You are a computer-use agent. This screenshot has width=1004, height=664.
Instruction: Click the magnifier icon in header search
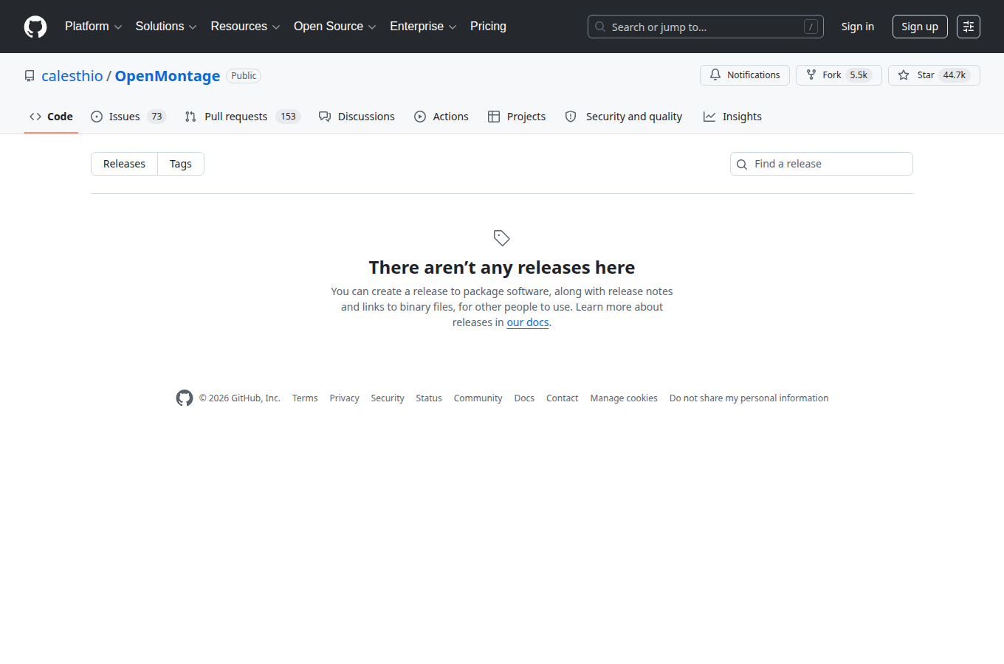point(600,27)
